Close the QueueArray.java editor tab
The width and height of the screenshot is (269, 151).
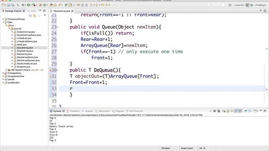click(x=73, y=11)
